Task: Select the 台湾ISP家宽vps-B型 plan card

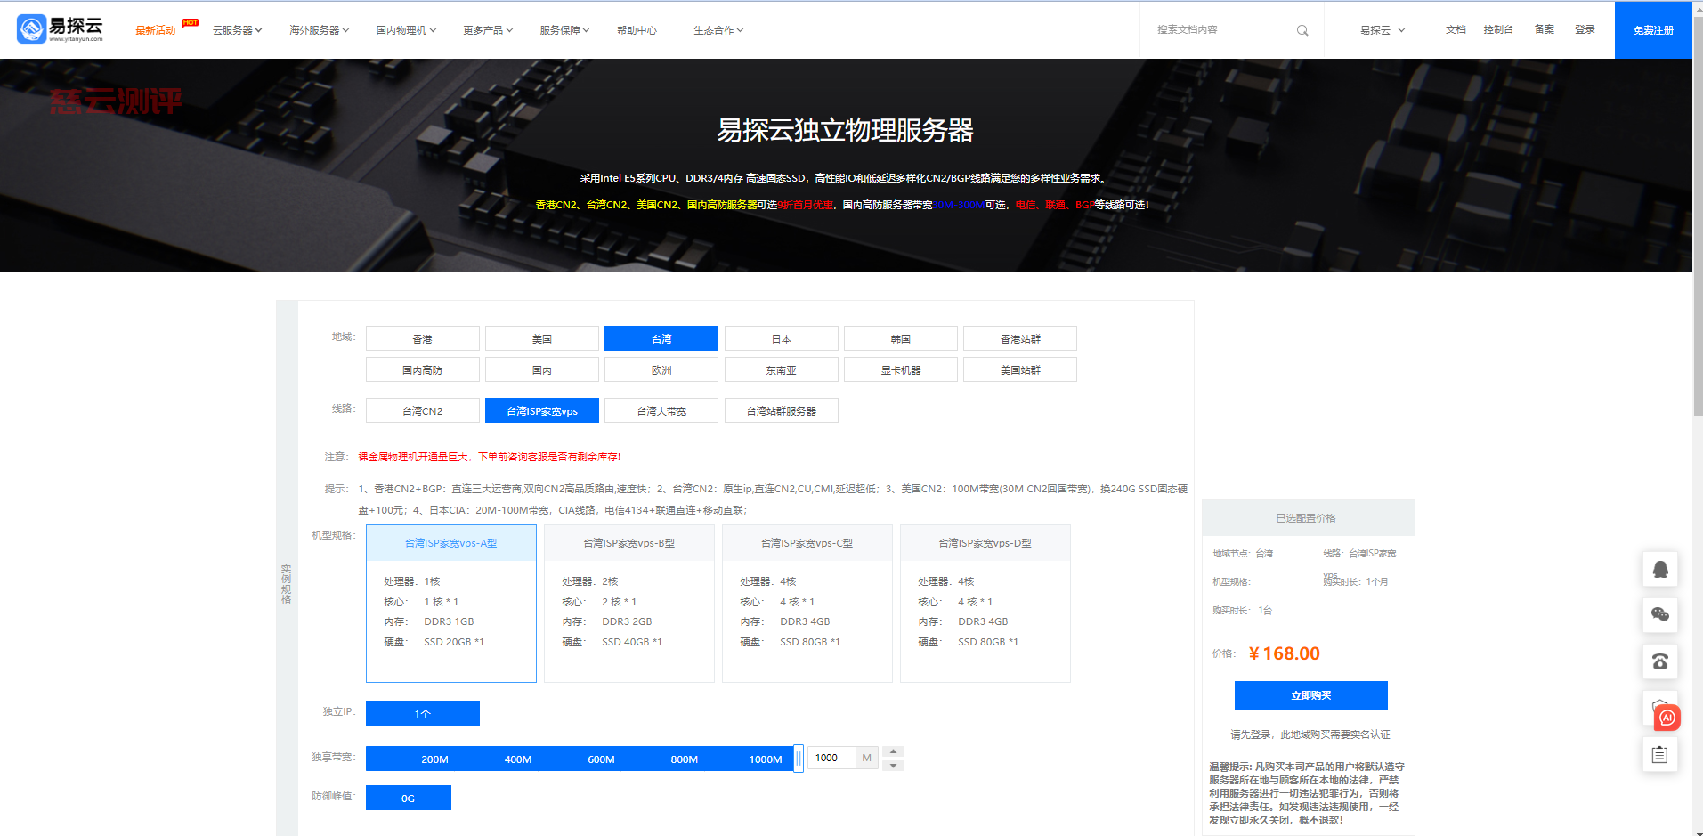Action: click(x=629, y=604)
